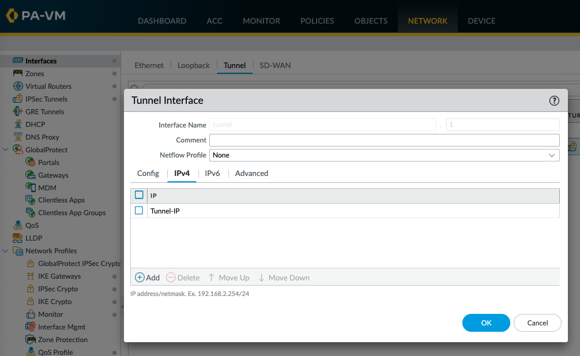This screenshot has width=580, height=356.
Task: Open the MONITOR top menu
Action: pos(262,21)
